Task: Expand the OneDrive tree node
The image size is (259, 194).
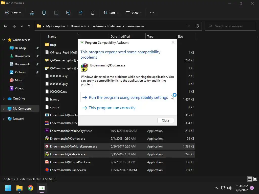Action: 4,99
